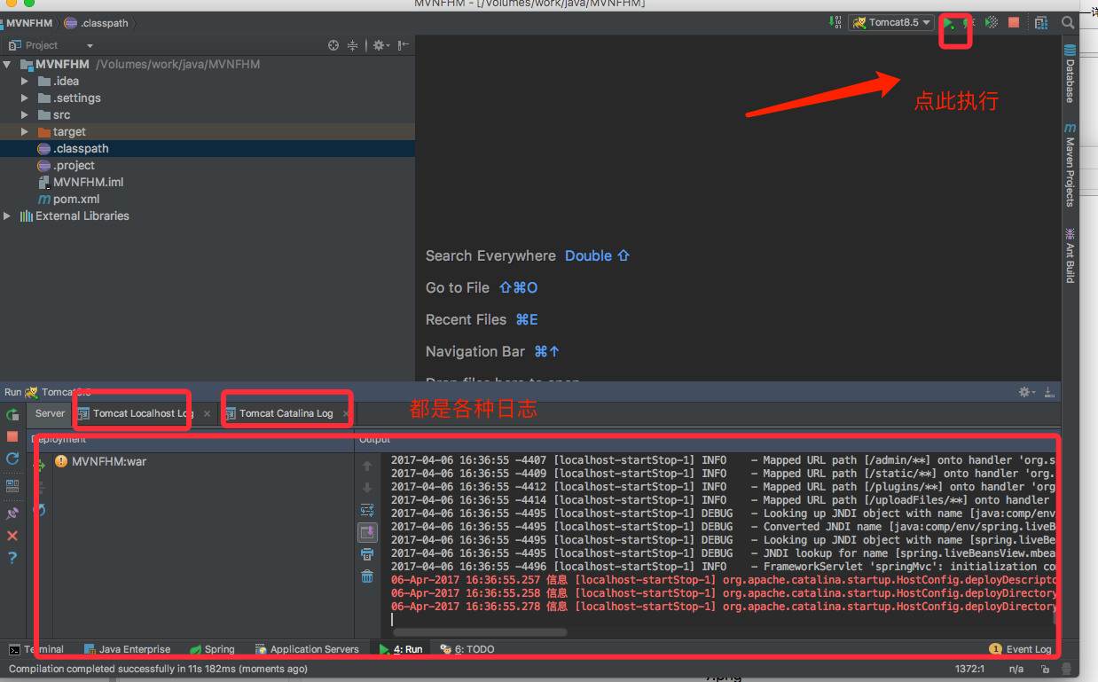
Task: Expand the .idea folder
Action: click(x=25, y=82)
